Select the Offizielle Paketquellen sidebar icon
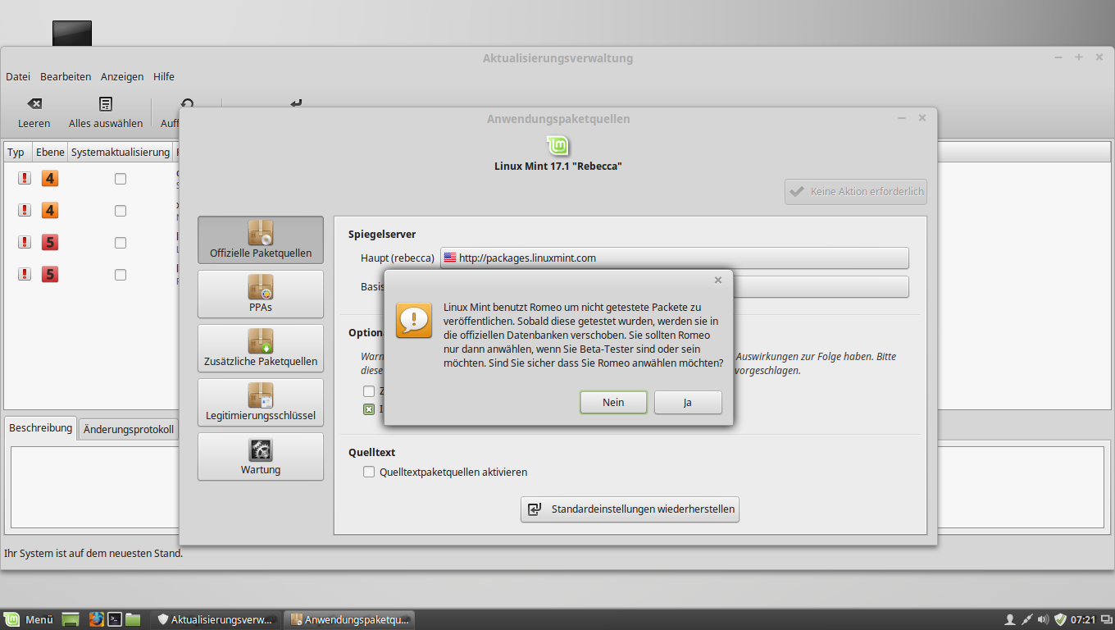Image resolution: width=1115 pixels, height=630 pixels. 261,232
